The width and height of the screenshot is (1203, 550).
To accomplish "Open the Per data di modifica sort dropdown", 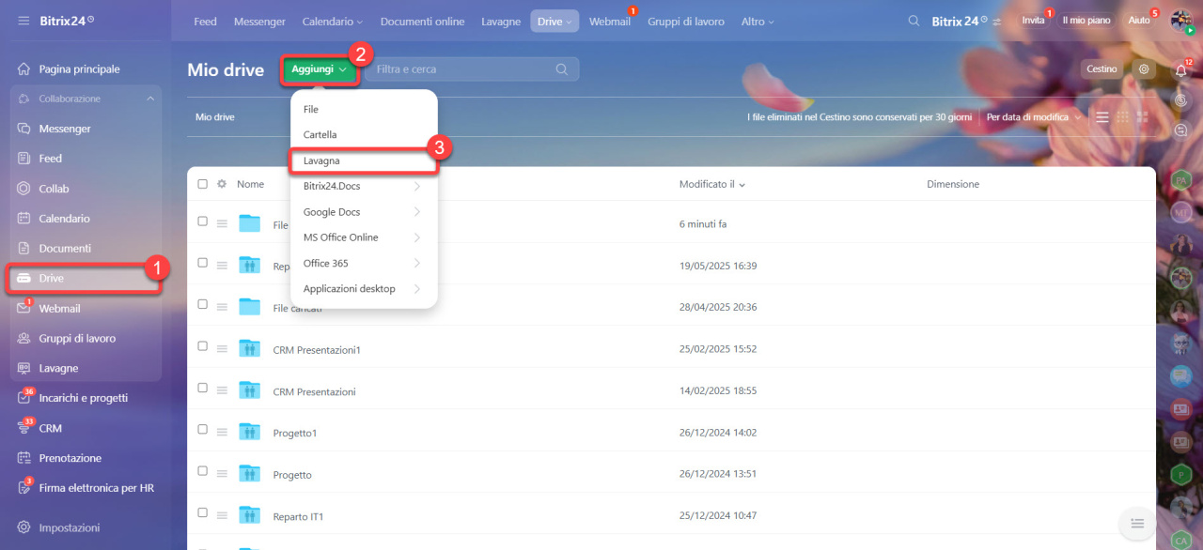I will [x=1034, y=117].
